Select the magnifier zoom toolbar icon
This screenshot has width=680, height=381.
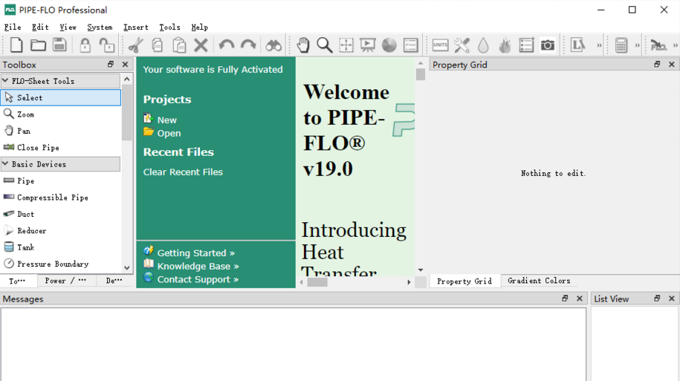pos(324,45)
